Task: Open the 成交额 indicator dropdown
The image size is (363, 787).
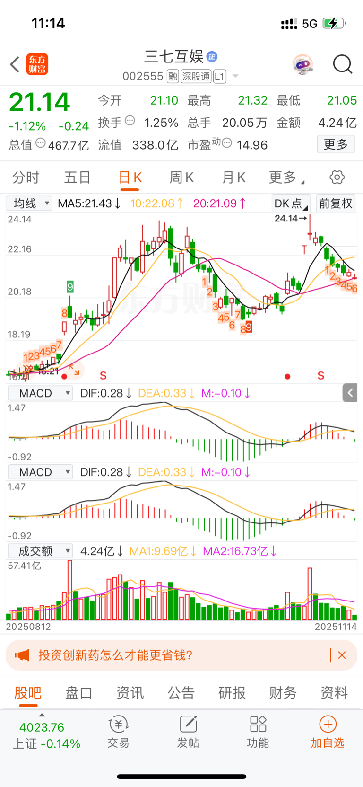Action: [40, 551]
